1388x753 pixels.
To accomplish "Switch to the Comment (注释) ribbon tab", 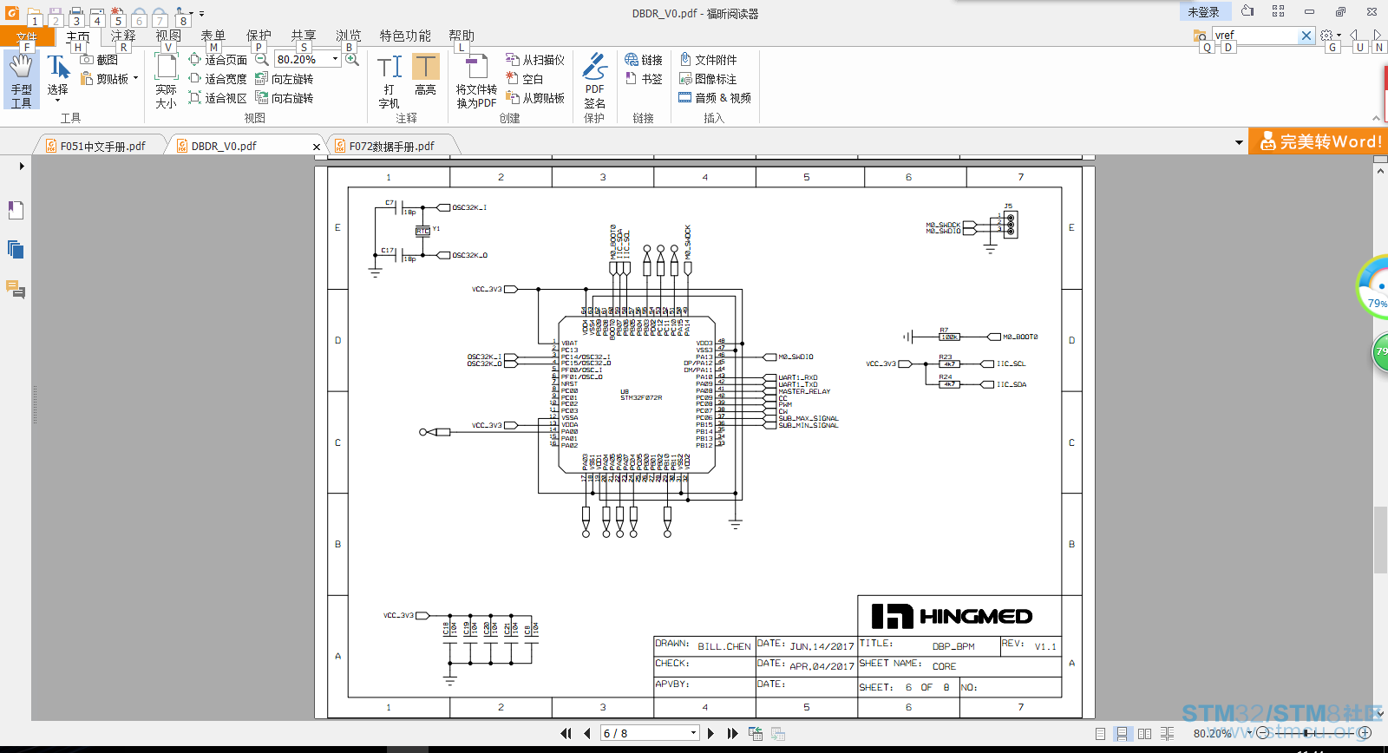I will pos(123,36).
